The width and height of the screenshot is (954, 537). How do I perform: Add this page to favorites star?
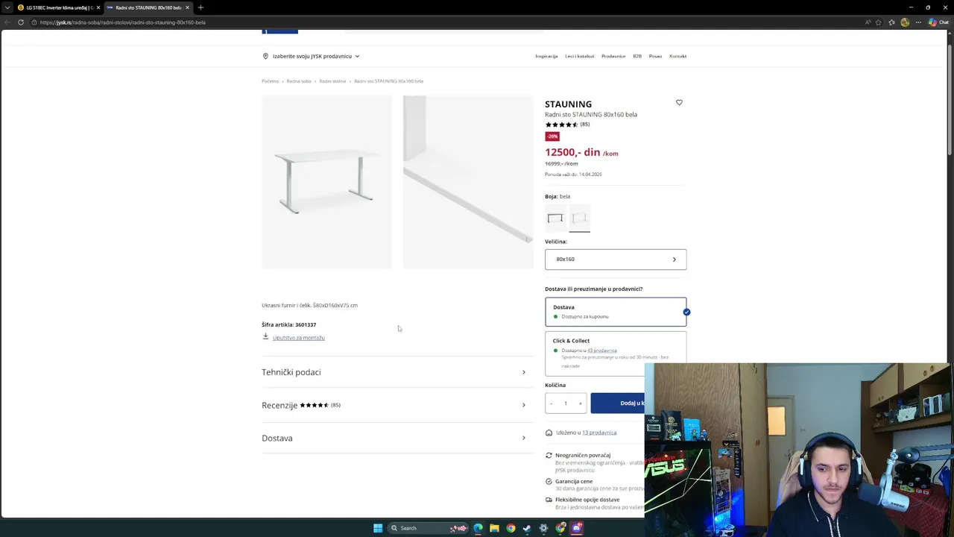click(x=879, y=22)
